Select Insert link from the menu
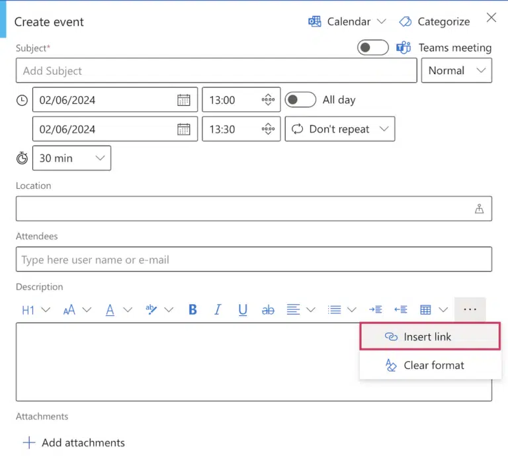 coord(430,337)
